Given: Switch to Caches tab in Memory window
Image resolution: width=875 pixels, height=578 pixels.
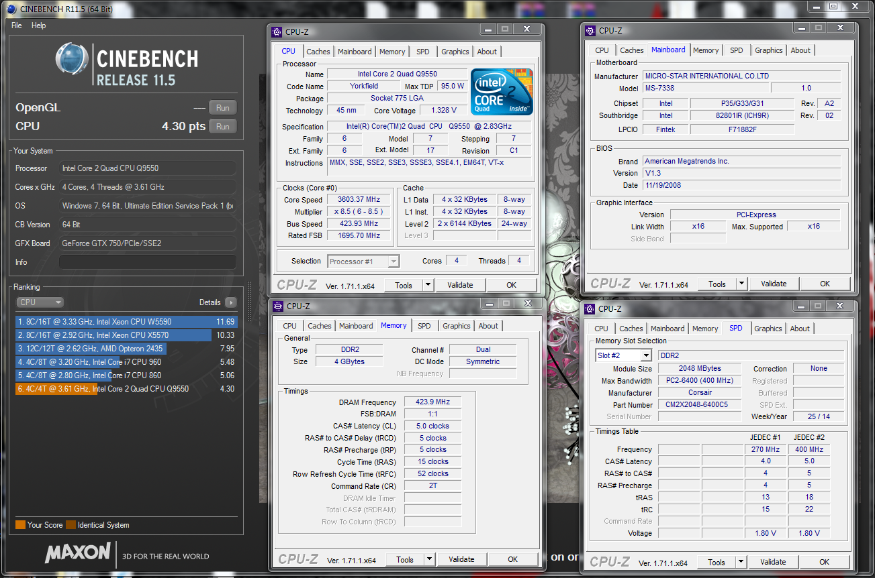Looking at the screenshot, I should (x=319, y=326).
